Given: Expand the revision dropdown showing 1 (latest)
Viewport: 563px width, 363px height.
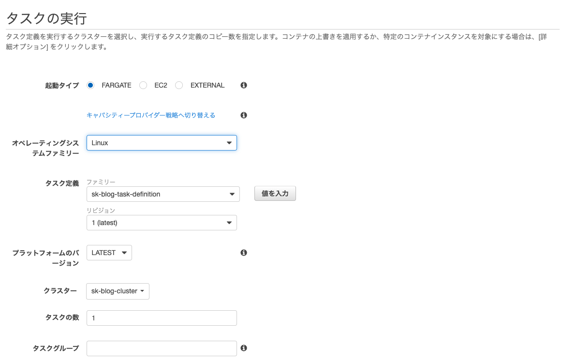Looking at the screenshot, I should [162, 222].
